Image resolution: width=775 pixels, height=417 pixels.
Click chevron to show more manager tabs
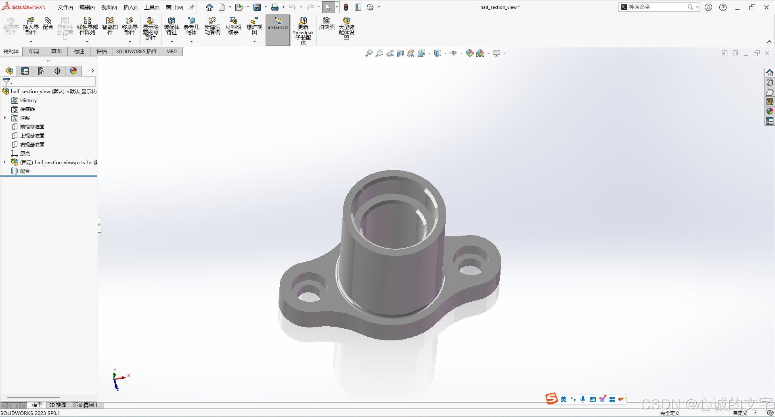[x=92, y=71]
